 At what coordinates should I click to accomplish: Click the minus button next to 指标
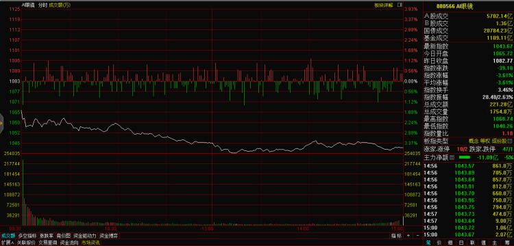pos(417,236)
